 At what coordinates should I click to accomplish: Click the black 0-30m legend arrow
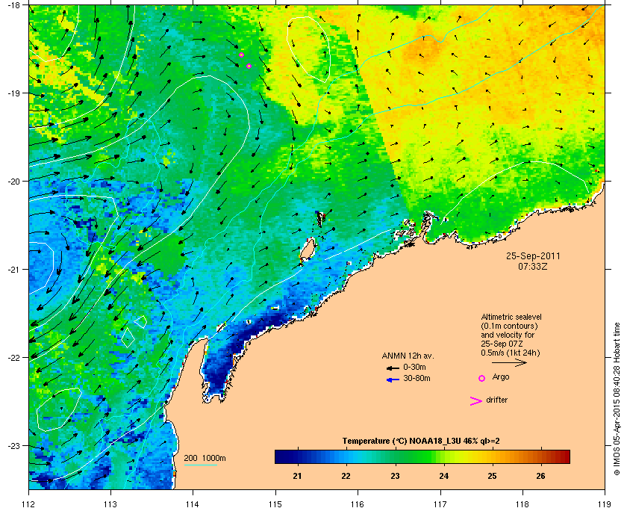click(x=393, y=368)
